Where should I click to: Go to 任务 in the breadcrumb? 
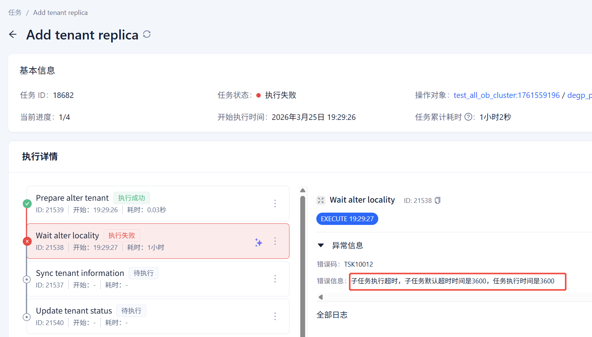point(15,13)
